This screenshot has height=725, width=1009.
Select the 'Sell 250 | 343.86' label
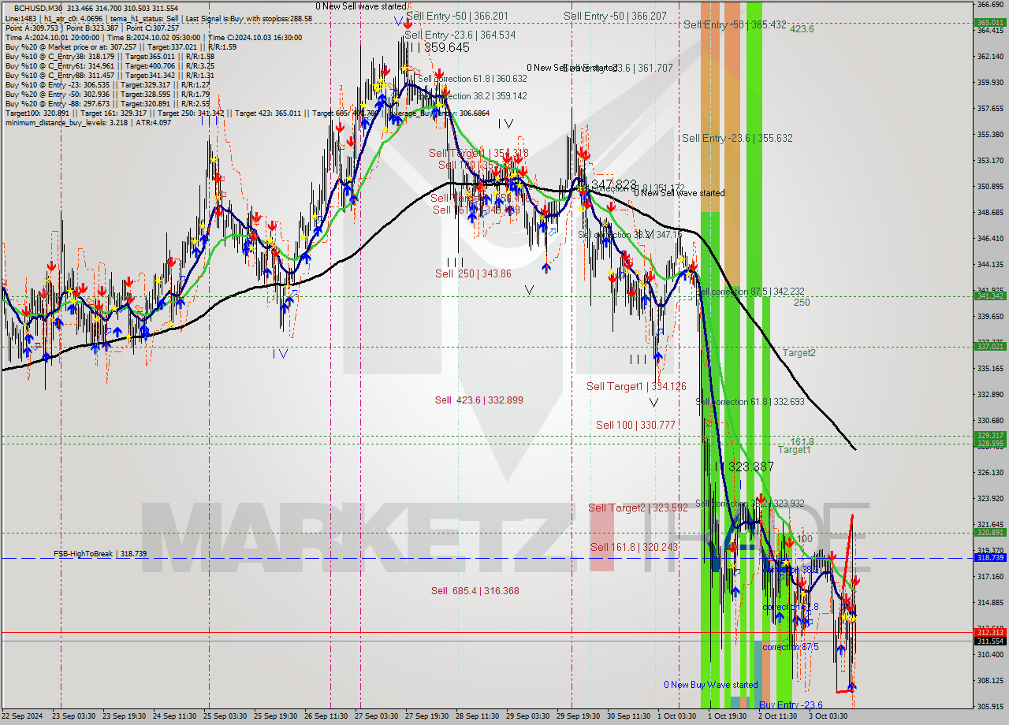coord(473,273)
